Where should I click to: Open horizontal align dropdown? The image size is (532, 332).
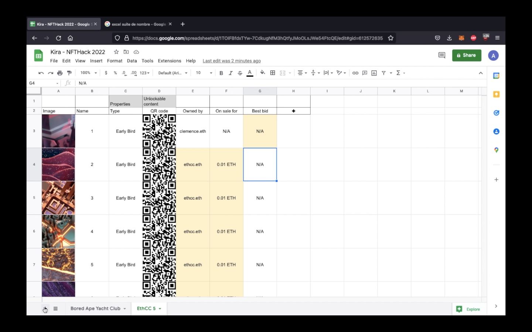tap(303, 73)
